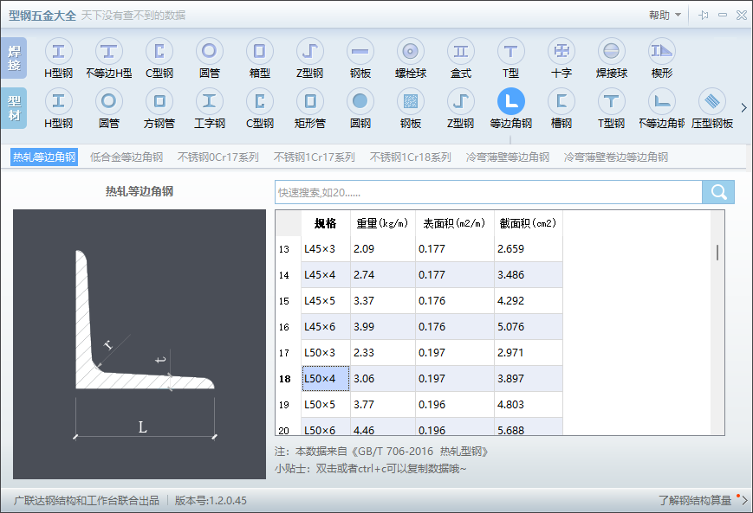This screenshot has height=513, width=753.
Task: Select cell L45×5 in the table
Action: [326, 300]
